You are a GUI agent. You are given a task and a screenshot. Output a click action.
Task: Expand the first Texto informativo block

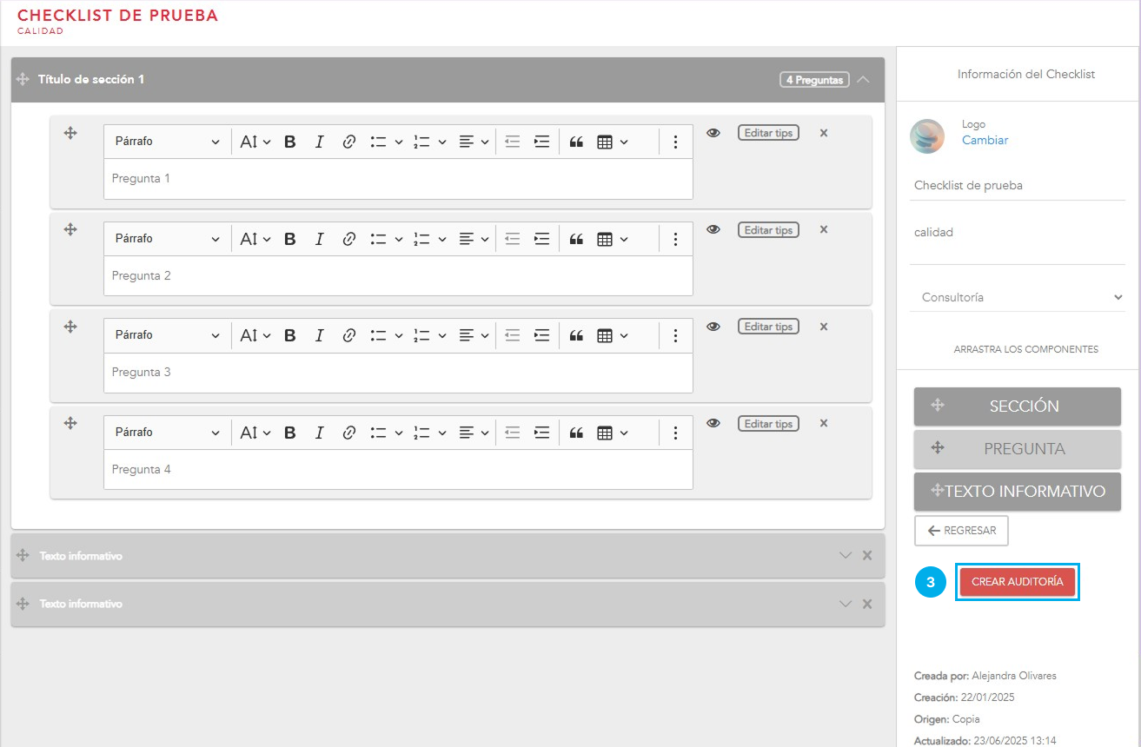[845, 556]
